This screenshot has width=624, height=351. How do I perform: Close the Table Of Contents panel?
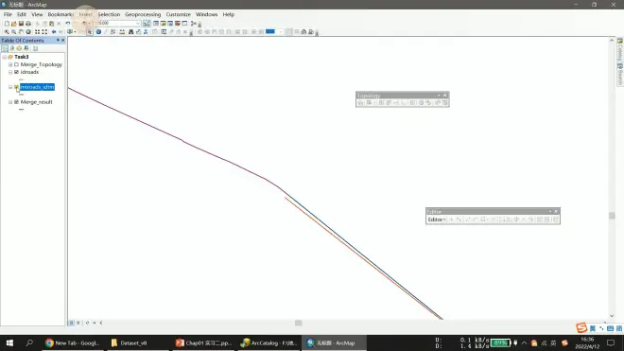click(63, 41)
